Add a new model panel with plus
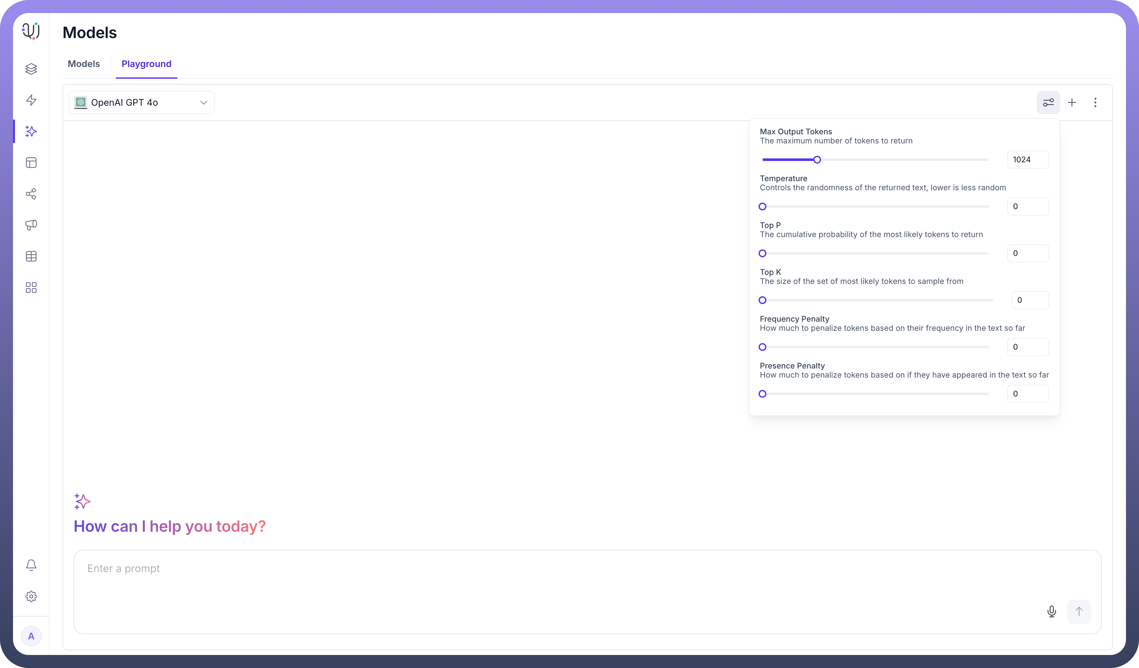Screen dimensions: 1139x668 (1072, 102)
